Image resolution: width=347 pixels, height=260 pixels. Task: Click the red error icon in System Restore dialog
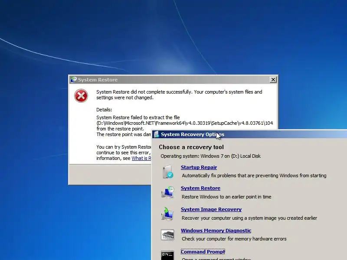tap(81, 96)
